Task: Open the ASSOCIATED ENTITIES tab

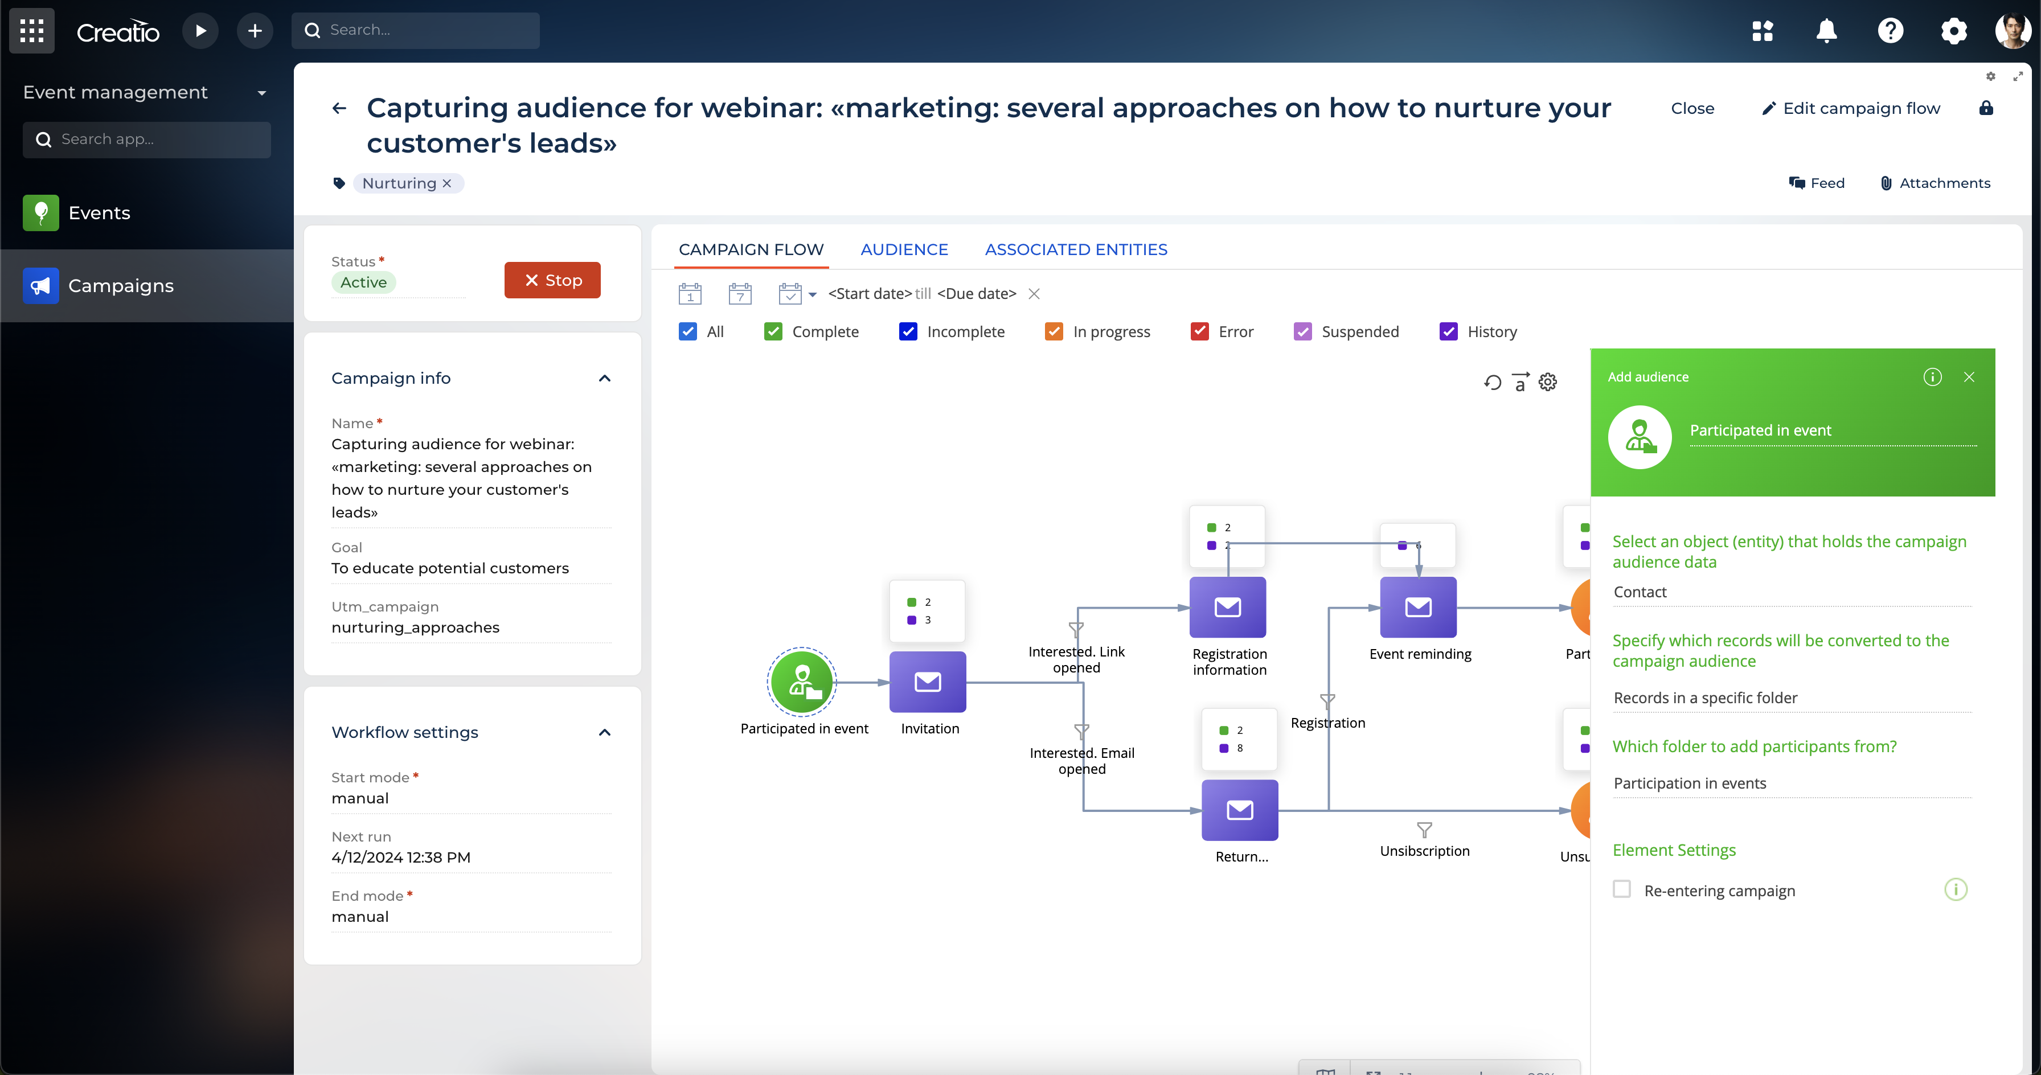Action: point(1076,249)
